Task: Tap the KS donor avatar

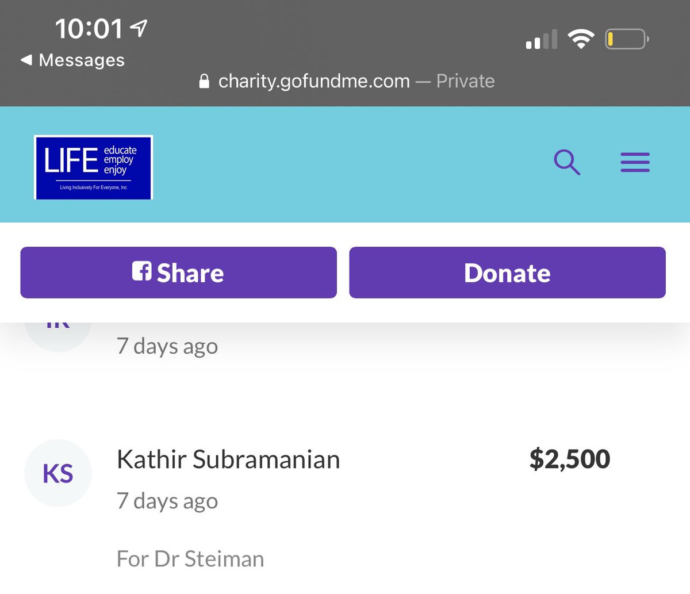Action: point(58,473)
